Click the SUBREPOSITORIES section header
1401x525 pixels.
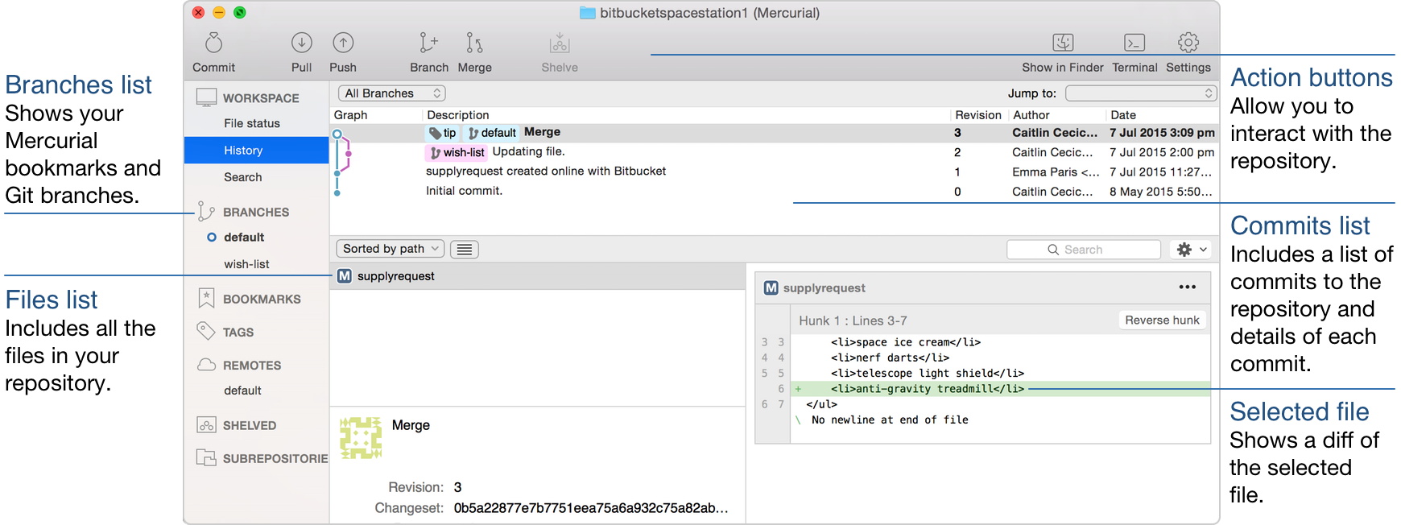[x=275, y=458]
